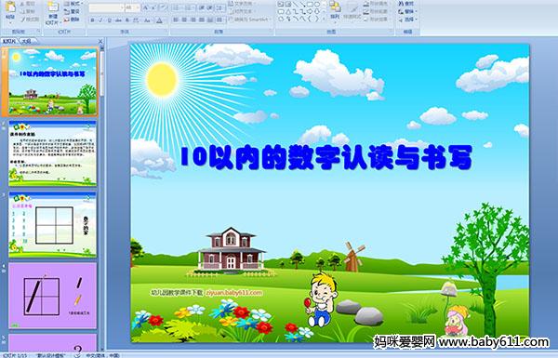Screen dimensions: 558x358
Task: Toggle Underline formatting
Action: [109, 20]
